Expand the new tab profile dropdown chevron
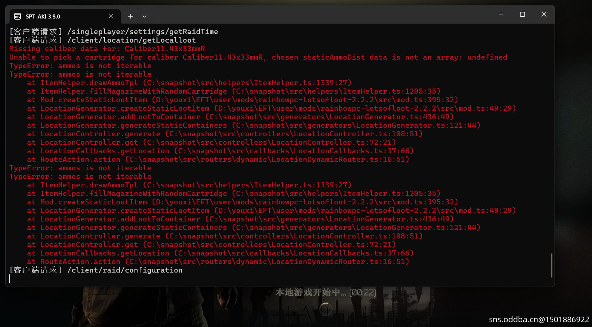 [144, 16]
